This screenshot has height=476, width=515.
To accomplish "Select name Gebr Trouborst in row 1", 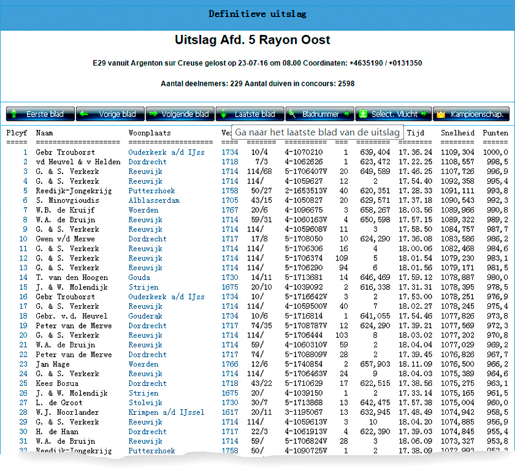I will point(66,153).
